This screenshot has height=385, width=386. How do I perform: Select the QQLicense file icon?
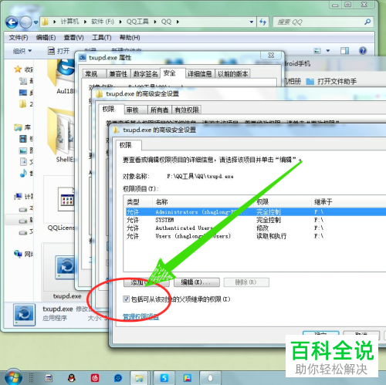[66, 199]
